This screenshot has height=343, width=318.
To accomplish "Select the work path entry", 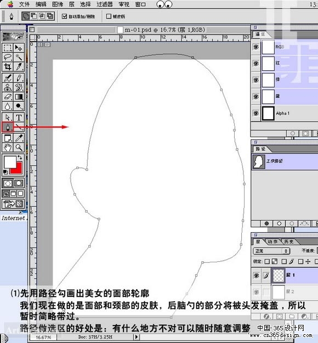I will 285,161.
